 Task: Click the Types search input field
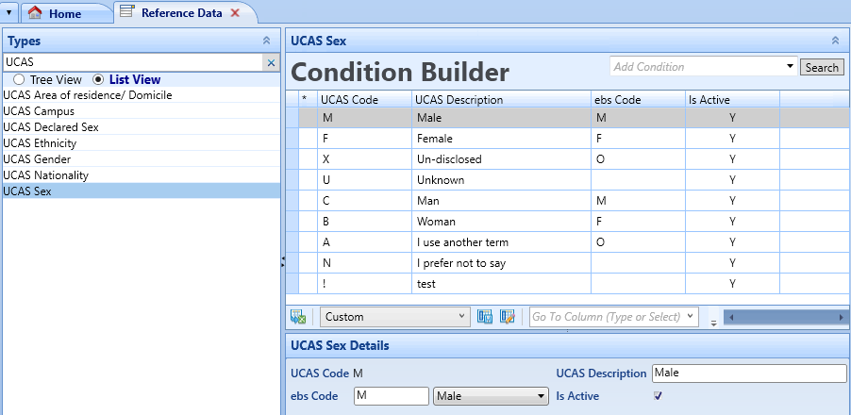pyautogui.click(x=134, y=62)
